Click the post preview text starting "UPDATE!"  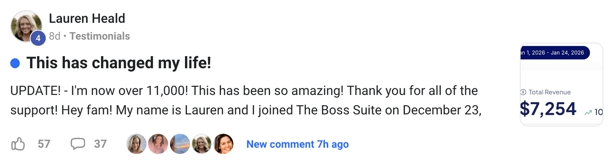pyautogui.click(x=246, y=100)
